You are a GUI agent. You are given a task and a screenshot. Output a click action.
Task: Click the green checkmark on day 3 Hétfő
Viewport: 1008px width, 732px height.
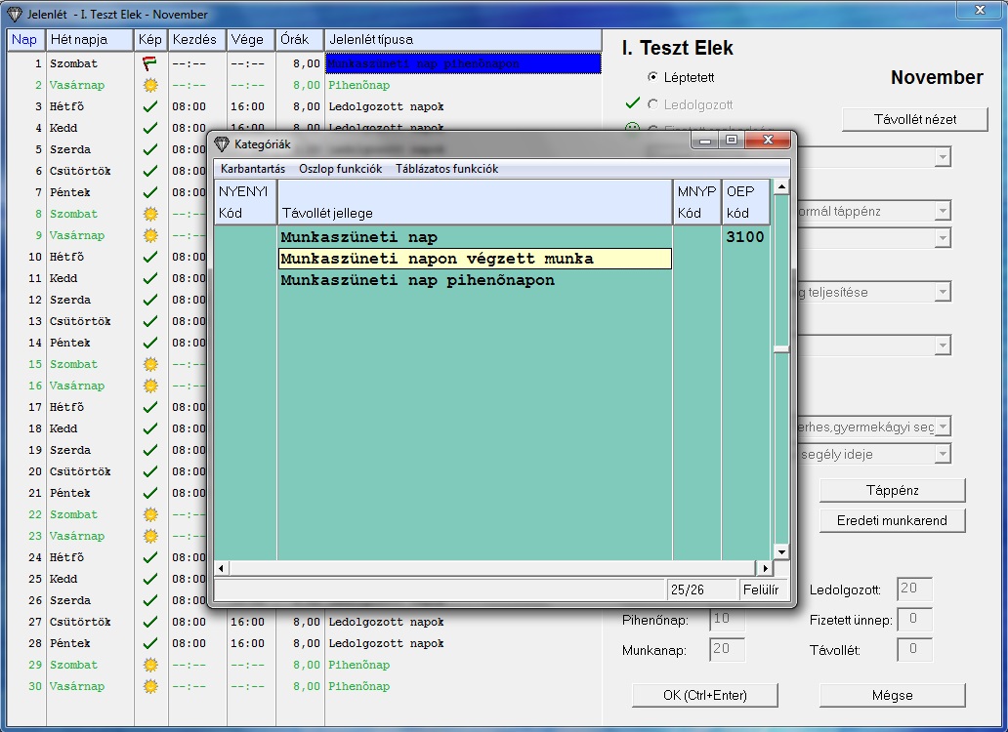(149, 106)
